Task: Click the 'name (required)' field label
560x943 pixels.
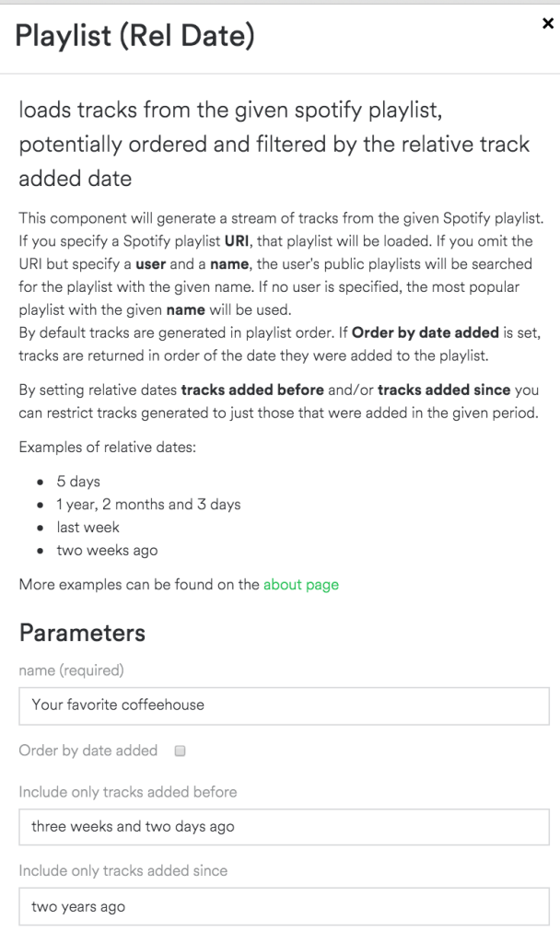Action: (71, 670)
